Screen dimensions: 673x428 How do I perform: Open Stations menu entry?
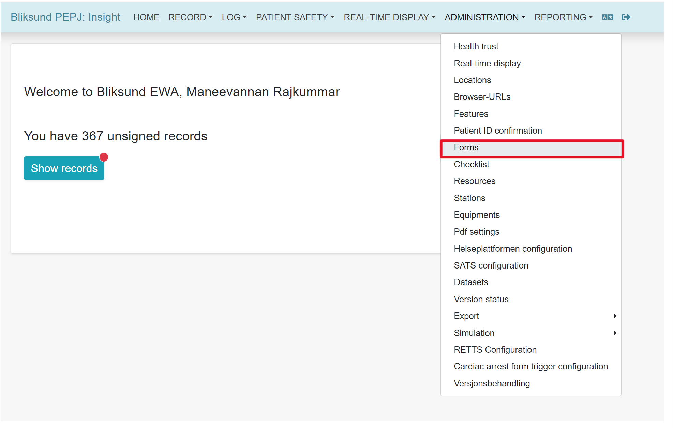click(x=531, y=198)
